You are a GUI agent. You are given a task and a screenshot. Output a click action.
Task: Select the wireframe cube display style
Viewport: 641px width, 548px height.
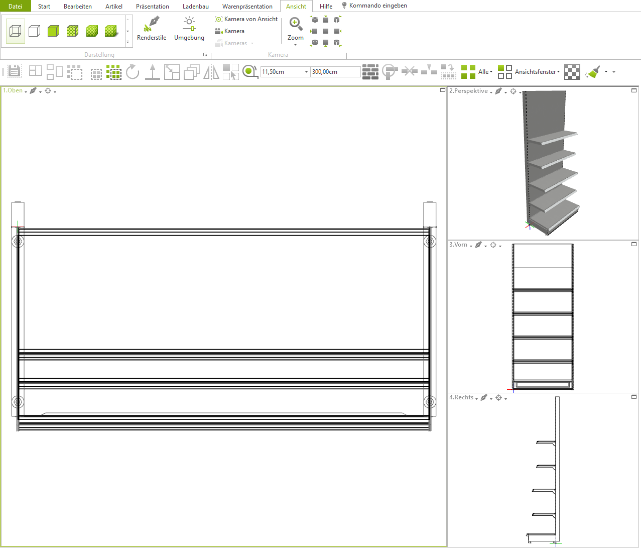coord(16,31)
